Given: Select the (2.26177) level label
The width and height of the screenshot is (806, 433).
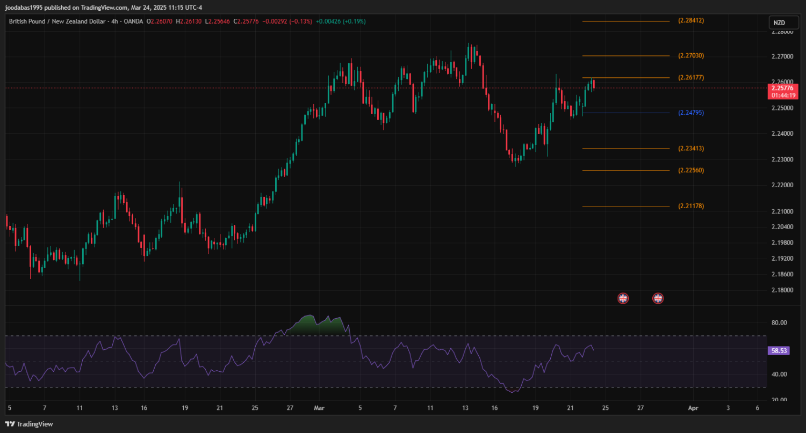Looking at the screenshot, I should (691, 78).
